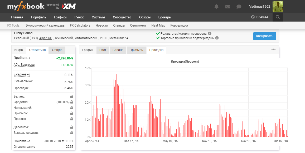Viewport: 305px width, 153px height.
Task: Open the Брокеры menu item
Action: point(165,17)
